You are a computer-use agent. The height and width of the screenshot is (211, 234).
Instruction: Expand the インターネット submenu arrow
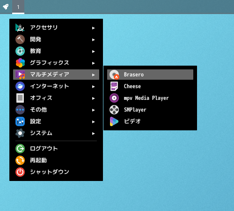pyautogui.click(x=93, y=87)
